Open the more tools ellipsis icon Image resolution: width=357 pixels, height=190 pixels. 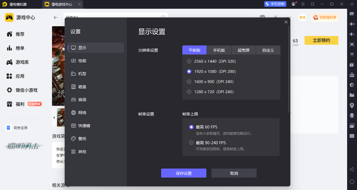352,136
